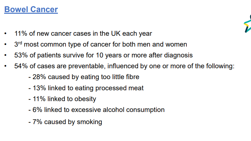Click the "6% linked to excessive alcohol consumption" line
The image size is (251, 141).
[x=96, y=110]
